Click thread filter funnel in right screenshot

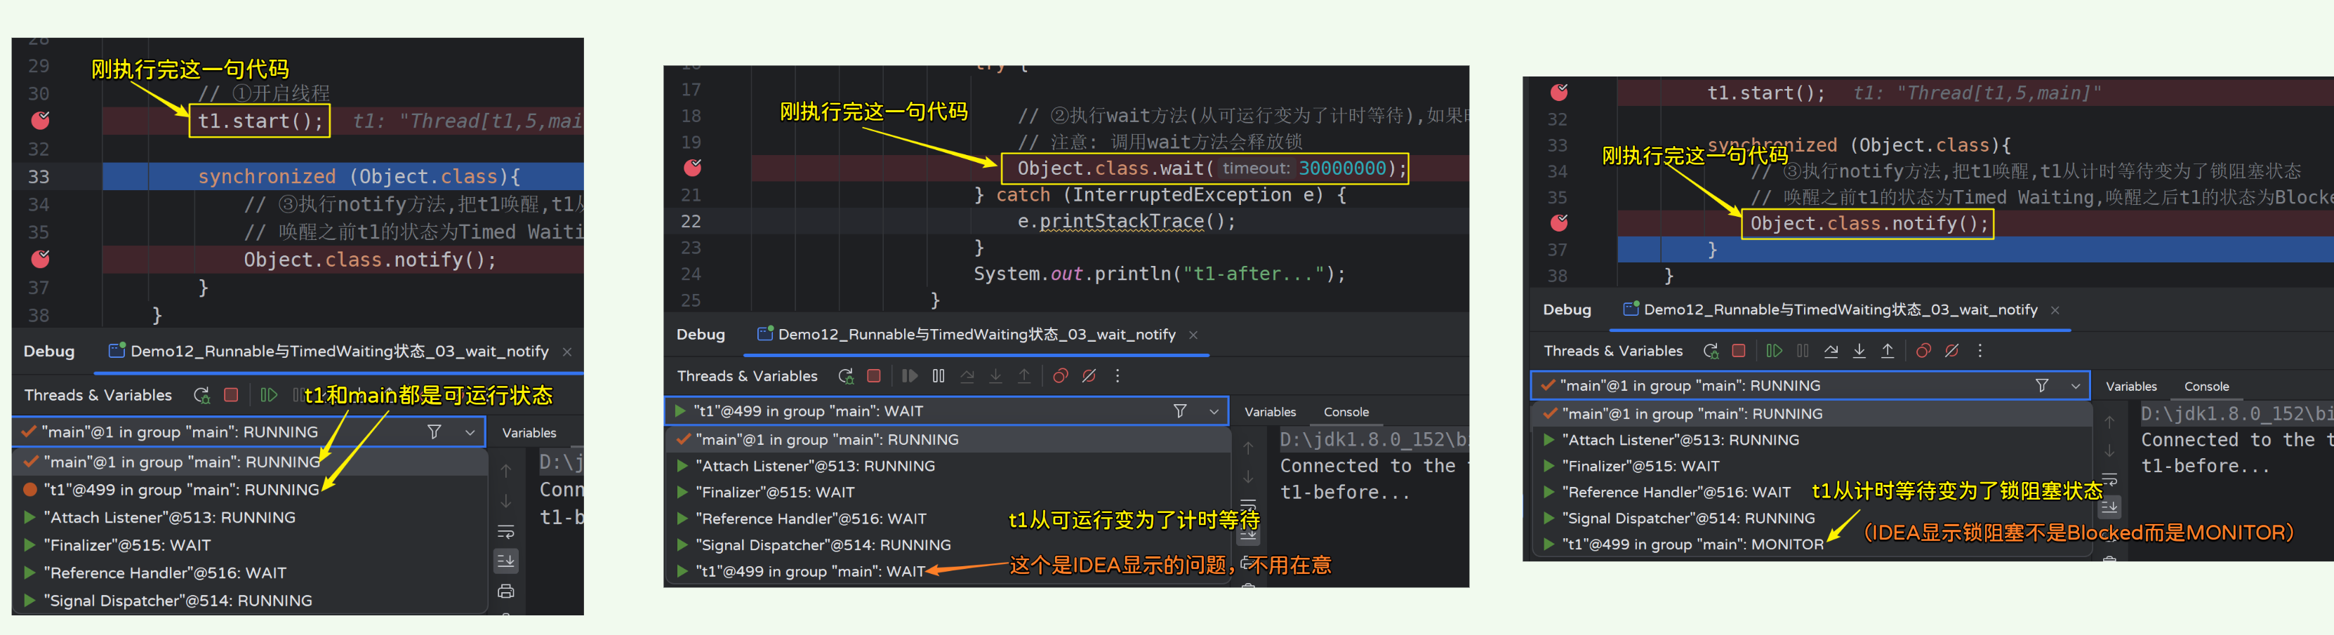pos(2042,386)
